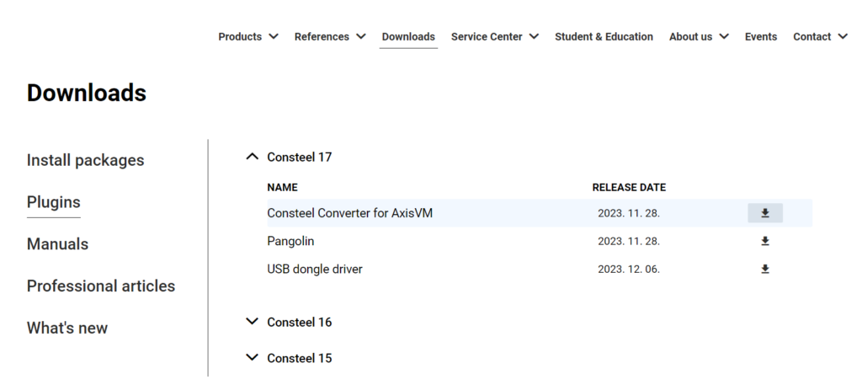This screenshot has width=862, height=390.
Task: Open the About us dropdown
Action: 699,37
